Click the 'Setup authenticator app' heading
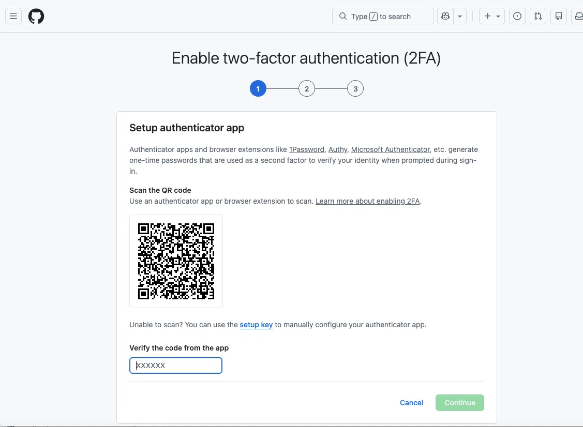Viewport: 583px width, 427px height. click(187, 128)
